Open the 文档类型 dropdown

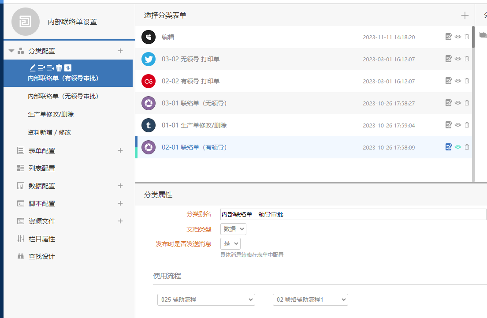(233, 229)
